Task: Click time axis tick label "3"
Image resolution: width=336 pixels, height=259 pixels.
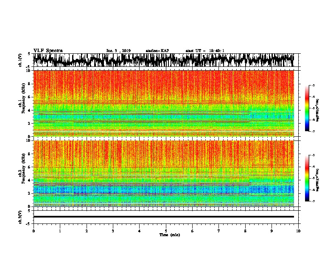Action: [113, 231]
